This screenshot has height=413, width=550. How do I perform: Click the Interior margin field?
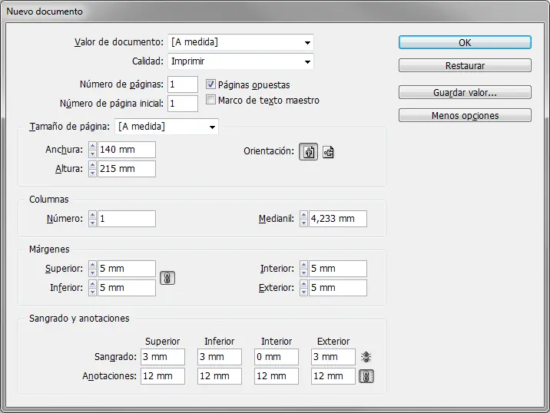tap(338, 269)
